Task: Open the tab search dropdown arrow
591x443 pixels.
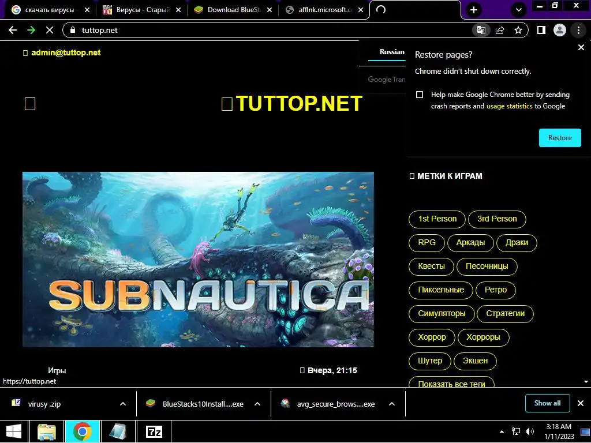Action: click(x=519, y=10)
